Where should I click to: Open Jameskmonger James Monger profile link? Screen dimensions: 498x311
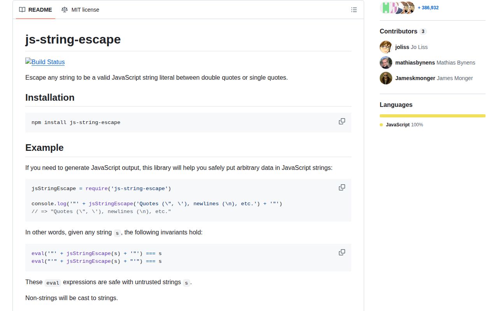pyautogui.click(x=434, y=78)
